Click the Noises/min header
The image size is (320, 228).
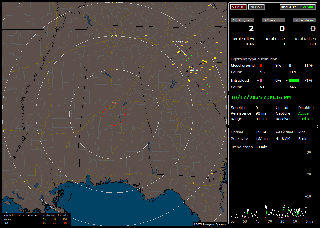(304, 20)
